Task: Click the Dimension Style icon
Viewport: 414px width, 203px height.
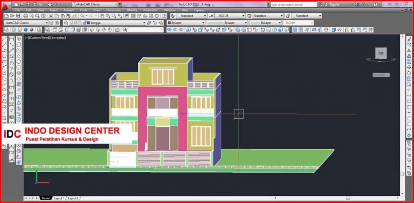Action: tap(211, 16)
